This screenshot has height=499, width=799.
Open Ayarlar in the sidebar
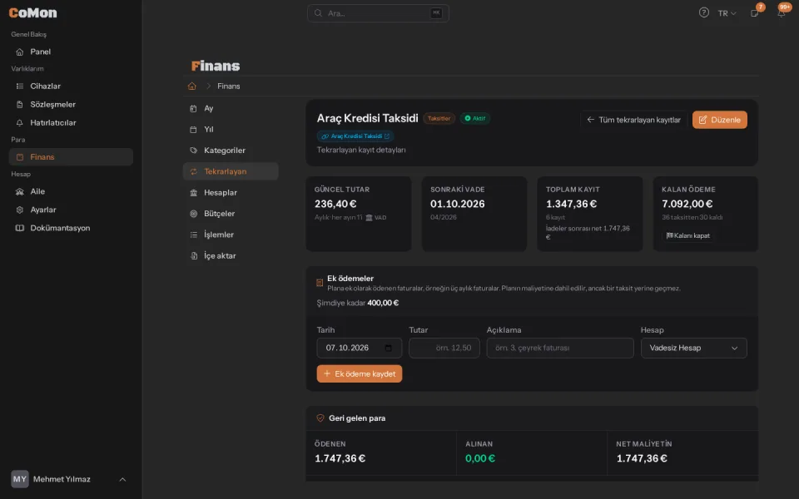point(71,210)
